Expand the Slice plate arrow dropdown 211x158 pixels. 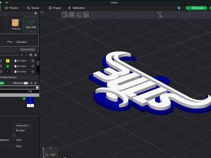click(188, 8)
